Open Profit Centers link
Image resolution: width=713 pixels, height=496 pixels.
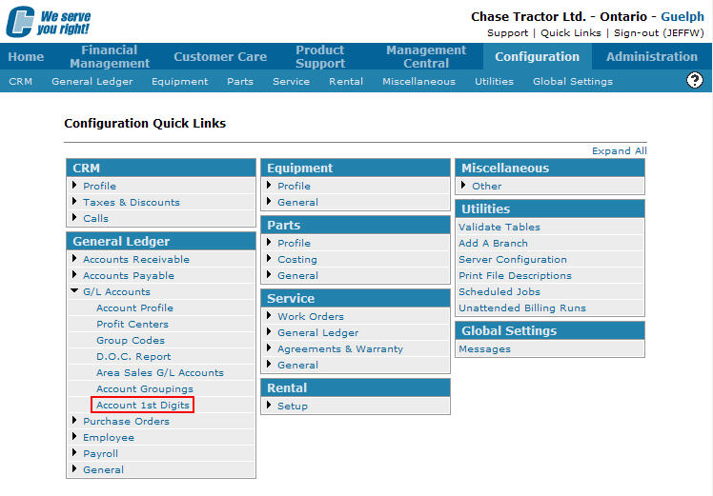[132, 325]
